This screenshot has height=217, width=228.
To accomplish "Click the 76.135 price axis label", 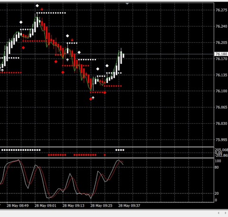I will 221,75.
